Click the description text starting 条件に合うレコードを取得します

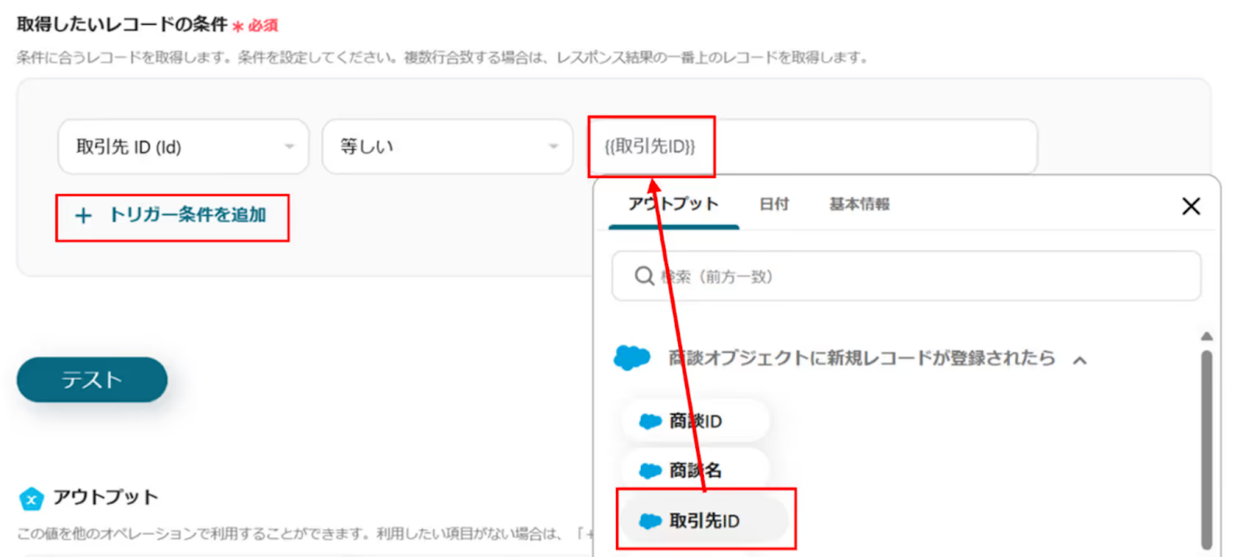click(x=443, y=57)
